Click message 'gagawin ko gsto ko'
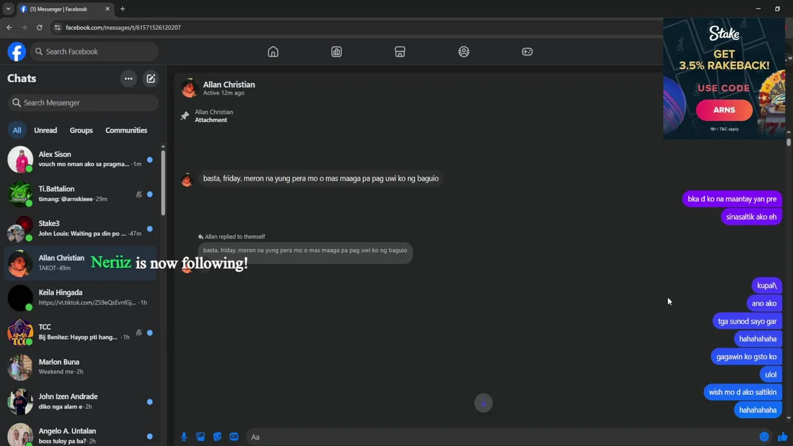Screen dimensions: 793x446 [x=747, y=357]
